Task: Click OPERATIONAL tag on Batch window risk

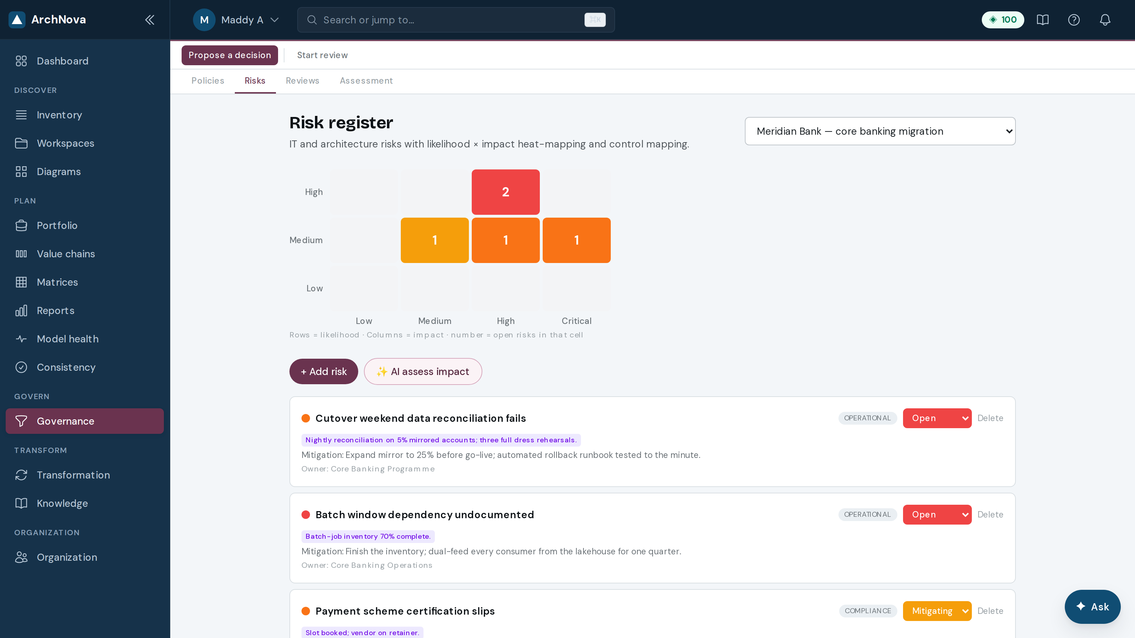Action: (867, 515)
